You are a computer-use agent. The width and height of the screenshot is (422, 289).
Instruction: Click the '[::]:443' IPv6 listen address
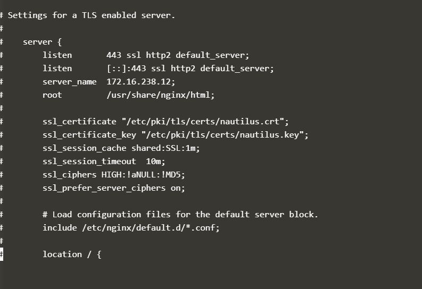[126, 69]
